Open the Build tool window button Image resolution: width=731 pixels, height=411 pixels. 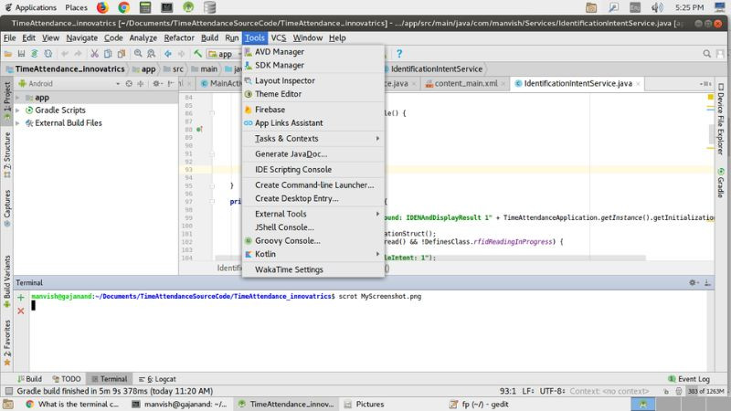[30, 379]
